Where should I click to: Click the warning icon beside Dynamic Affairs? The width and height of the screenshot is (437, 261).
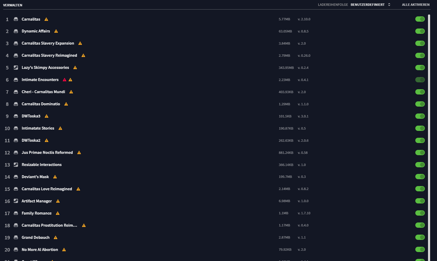(56, 31)
